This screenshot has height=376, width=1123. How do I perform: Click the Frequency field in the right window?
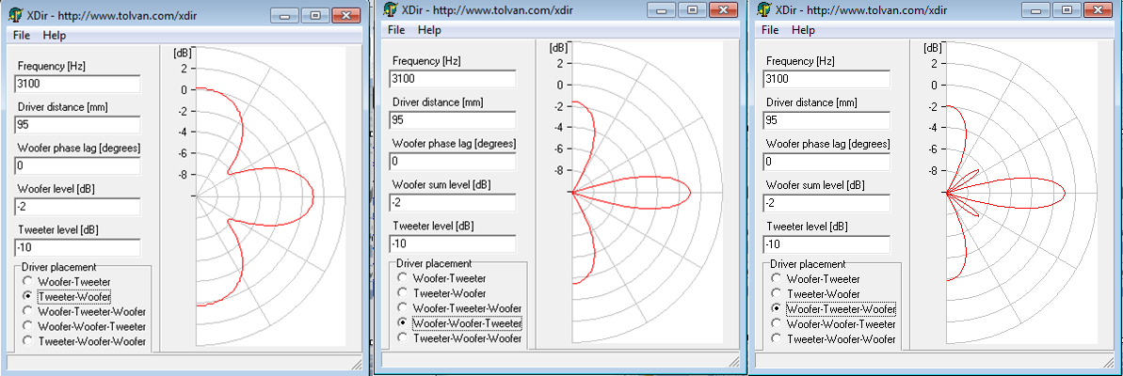point(826,79)
